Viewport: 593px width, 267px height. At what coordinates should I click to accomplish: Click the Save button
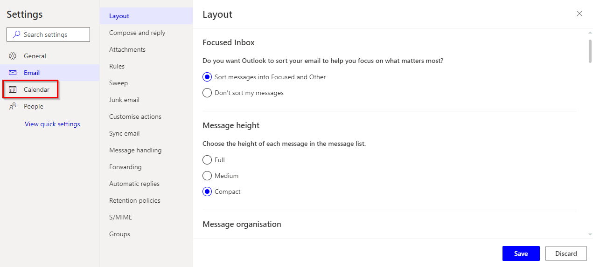point(521,253)
